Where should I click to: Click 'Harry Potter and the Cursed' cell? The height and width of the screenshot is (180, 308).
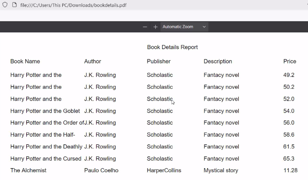tap(46, 159)
